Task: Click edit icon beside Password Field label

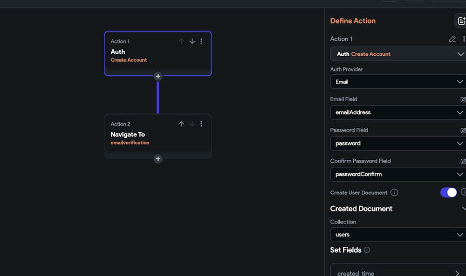Action: (463, 130)
